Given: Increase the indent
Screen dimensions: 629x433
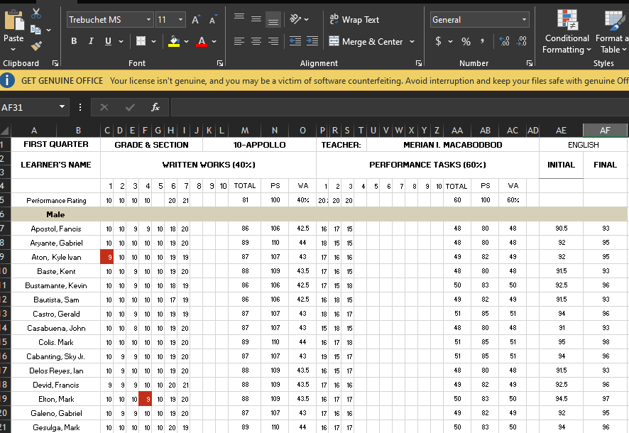Looking at the screenshot, I should pyautogui.click(x=312, y=41).
